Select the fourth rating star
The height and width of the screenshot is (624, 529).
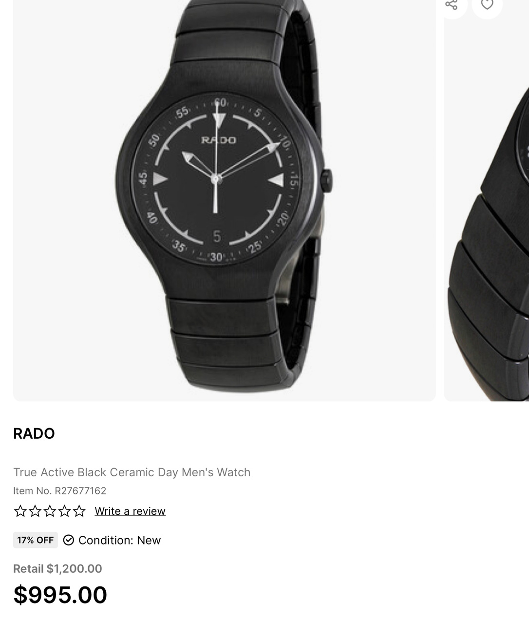point(64,511)
